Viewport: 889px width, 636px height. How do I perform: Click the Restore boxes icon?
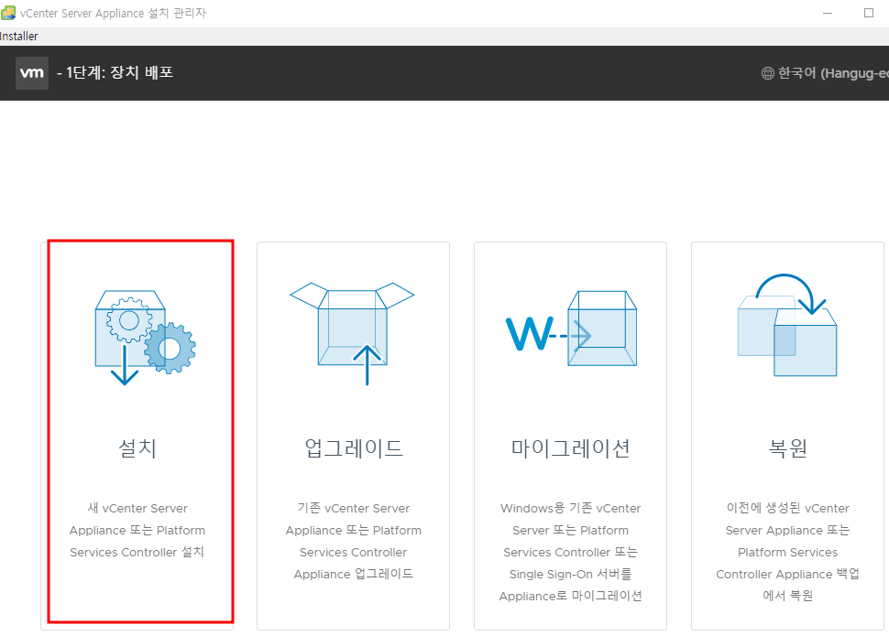(x=787, y=325)
